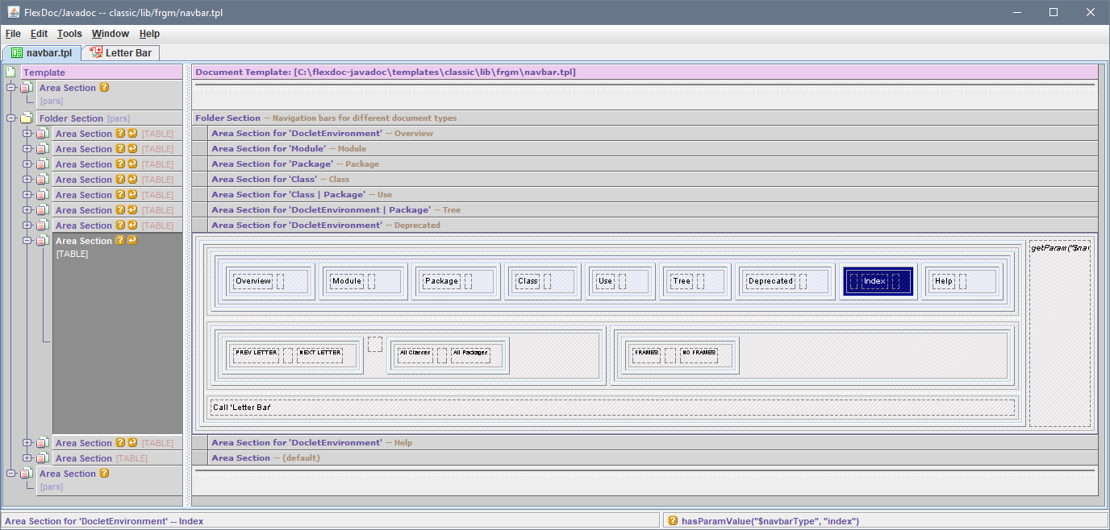Open the Window menu
Viewport: 1110px width, 530px height.
pyautogui.click(x=110, y=34)
